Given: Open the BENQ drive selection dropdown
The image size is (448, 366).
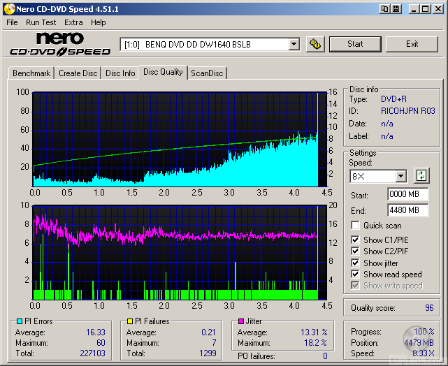Looking at the screenshot, I should click(294, 45).
